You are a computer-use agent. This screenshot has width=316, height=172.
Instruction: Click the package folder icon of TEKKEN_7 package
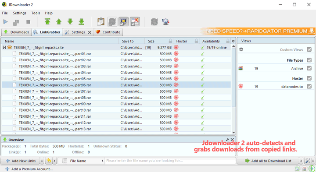pos(10,47)
